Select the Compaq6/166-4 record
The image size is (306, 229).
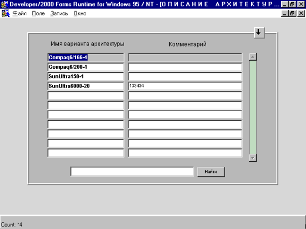pos(86,58)
